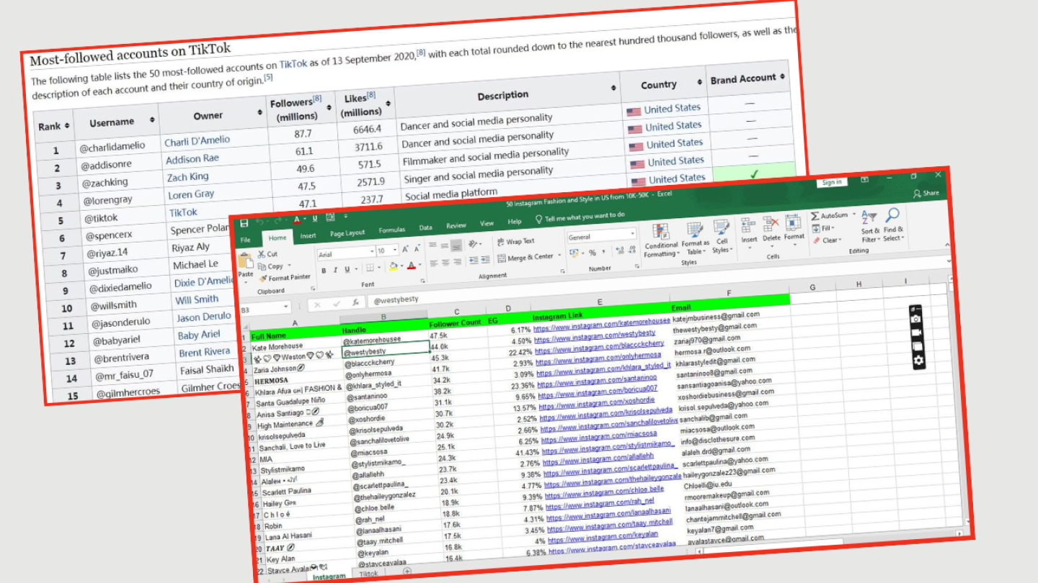Open the Addison Rae link in the TikTok table
This screenshot has height=583, width=1038.
click(192, 159)
